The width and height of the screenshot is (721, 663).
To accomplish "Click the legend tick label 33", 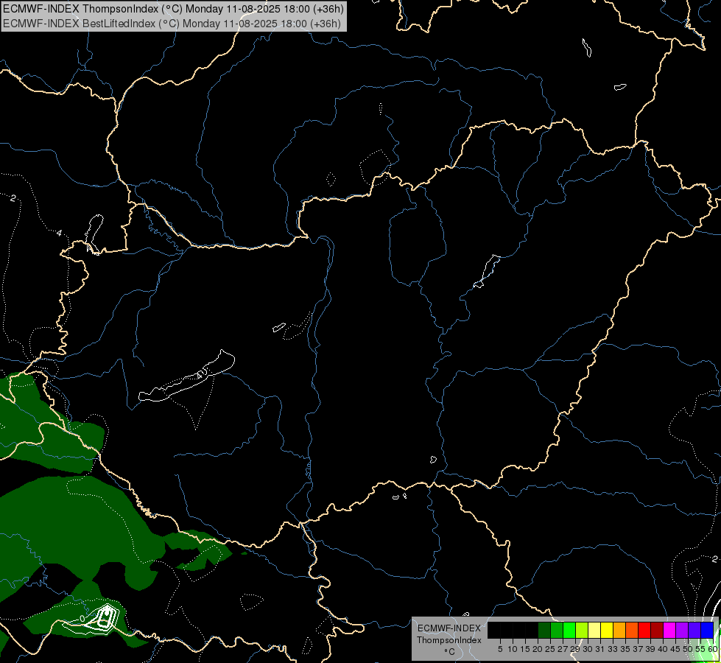I will tap(613, 649).
